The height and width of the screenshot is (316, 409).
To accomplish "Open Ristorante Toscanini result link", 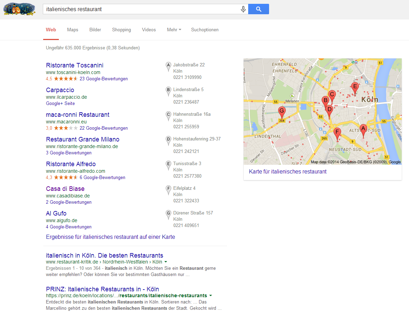I will tap(74, 65).
